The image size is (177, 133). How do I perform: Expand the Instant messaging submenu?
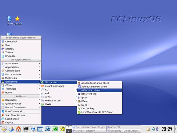(x=59, y=86)
